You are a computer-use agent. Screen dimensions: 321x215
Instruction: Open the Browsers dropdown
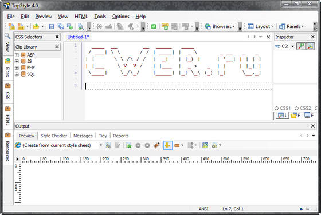coord(220,26)
